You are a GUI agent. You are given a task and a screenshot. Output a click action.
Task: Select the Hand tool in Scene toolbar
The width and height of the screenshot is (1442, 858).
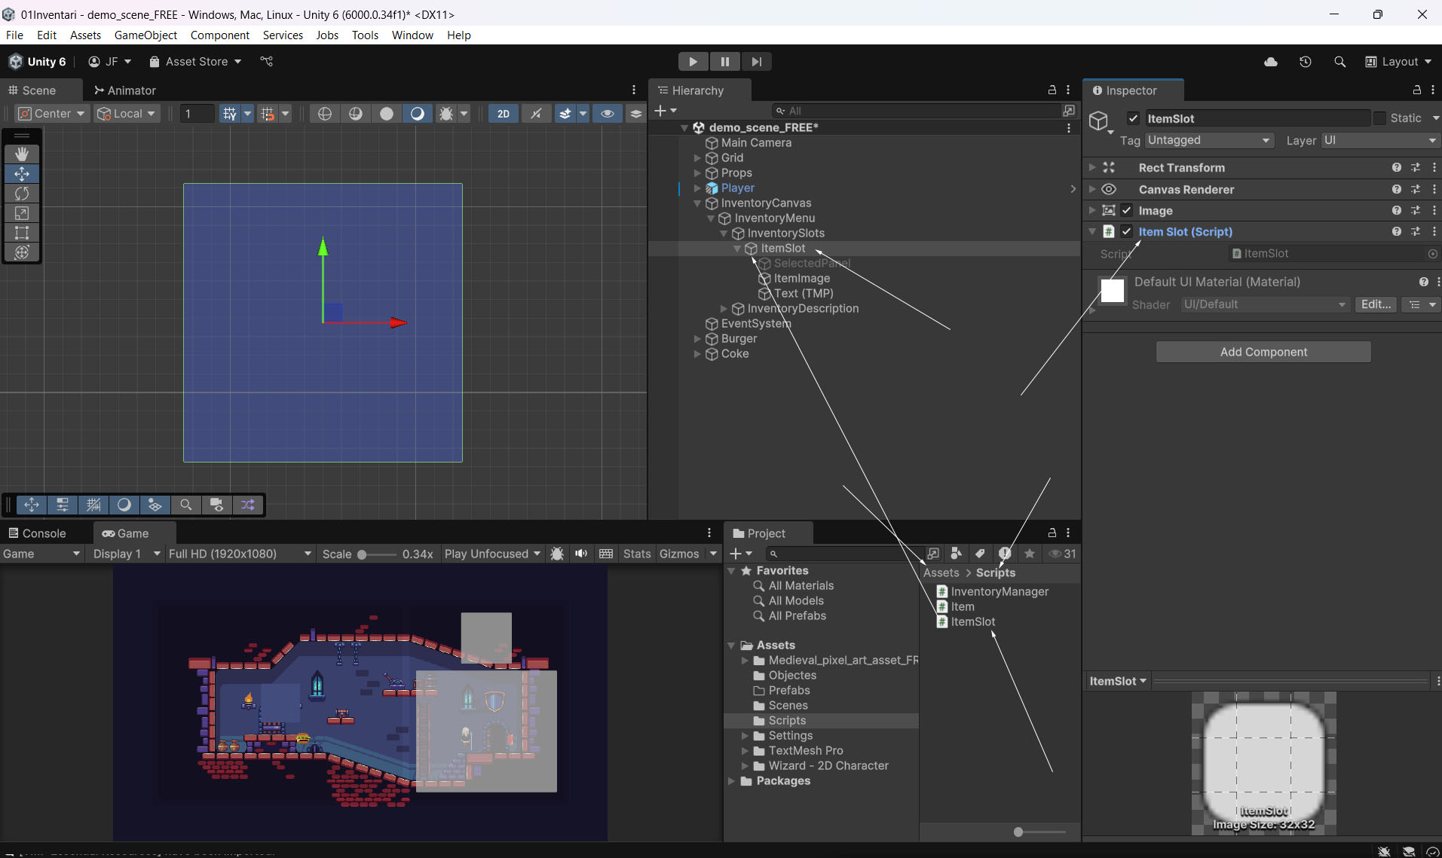tap(22, 154)
